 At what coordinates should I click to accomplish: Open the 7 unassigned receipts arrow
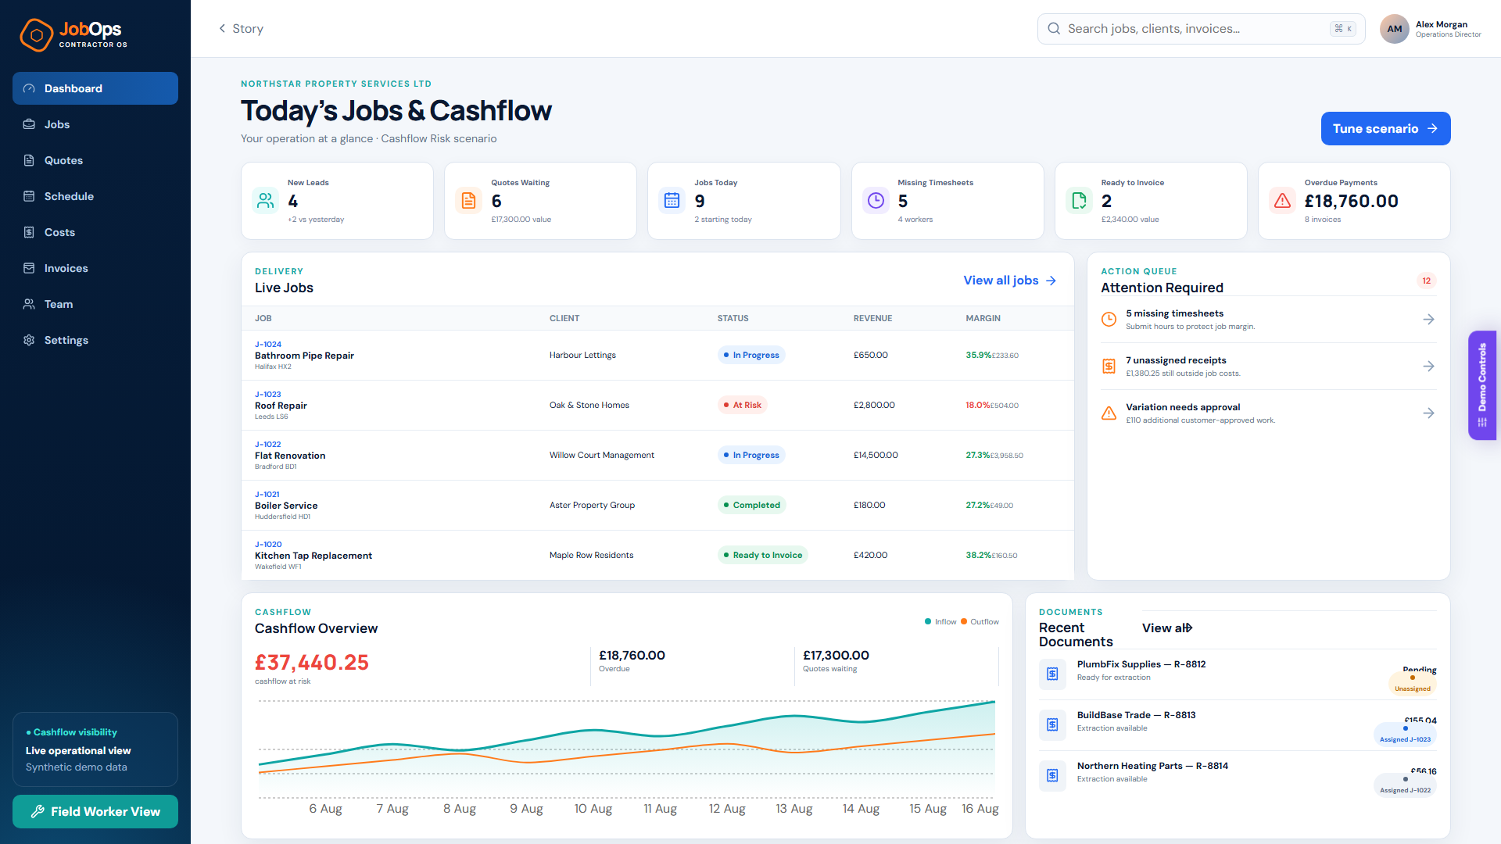pos(1428,366)
